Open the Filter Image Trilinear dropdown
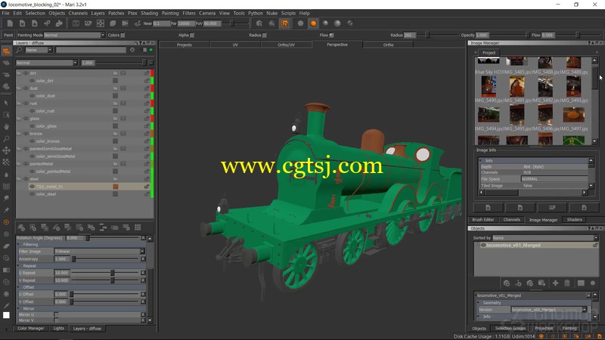605x340 pixels. pos(99,252)
